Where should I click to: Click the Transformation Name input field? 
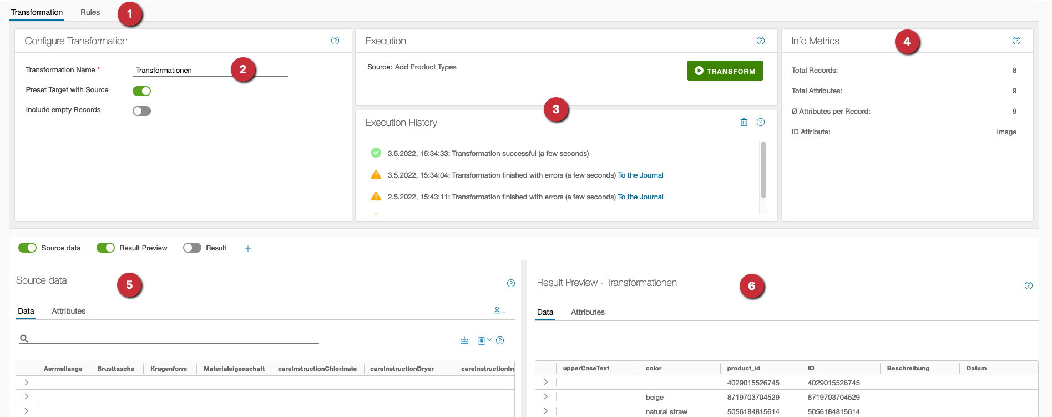point(211,71)
